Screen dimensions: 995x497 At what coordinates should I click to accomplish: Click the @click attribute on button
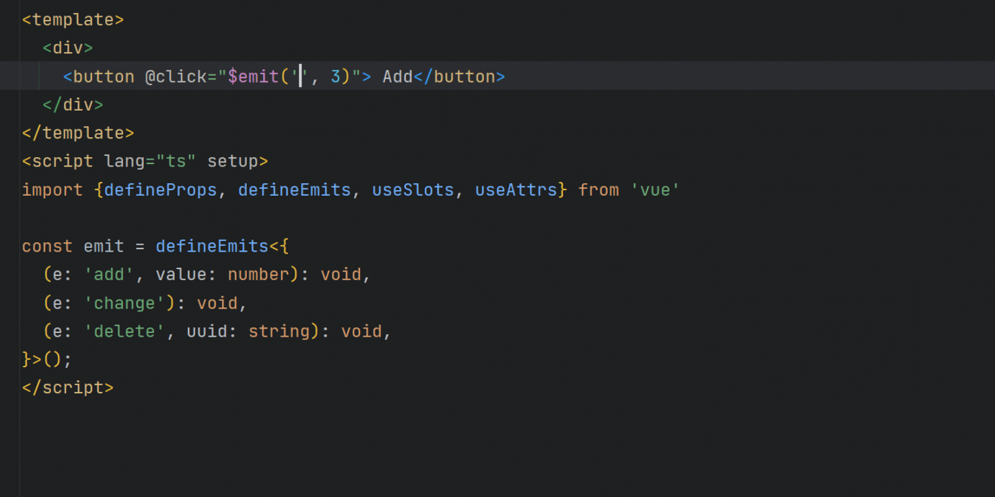175,76
